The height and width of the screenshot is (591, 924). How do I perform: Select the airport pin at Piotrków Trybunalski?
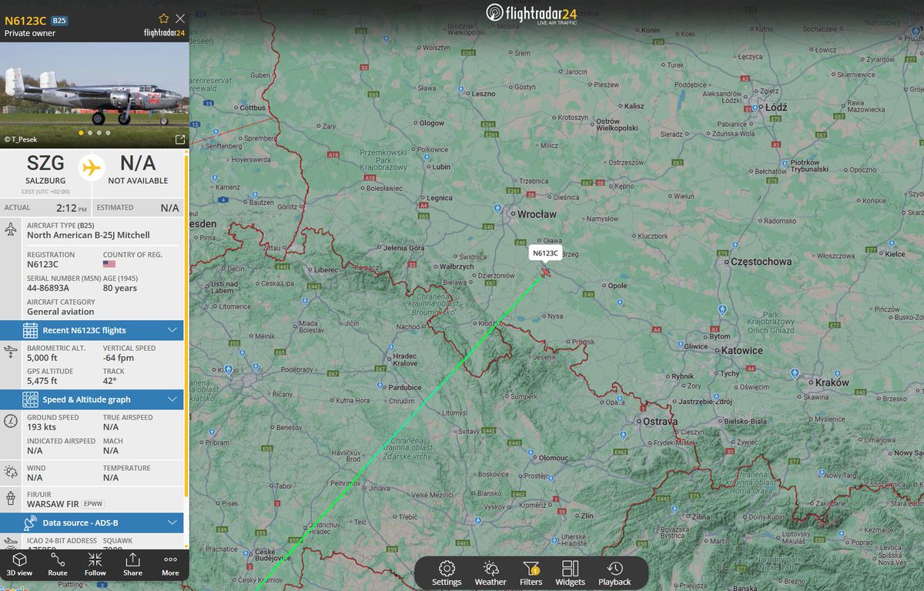783,163
